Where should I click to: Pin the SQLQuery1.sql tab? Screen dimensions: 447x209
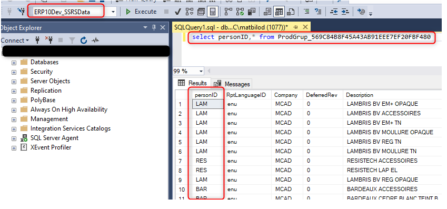295,27
